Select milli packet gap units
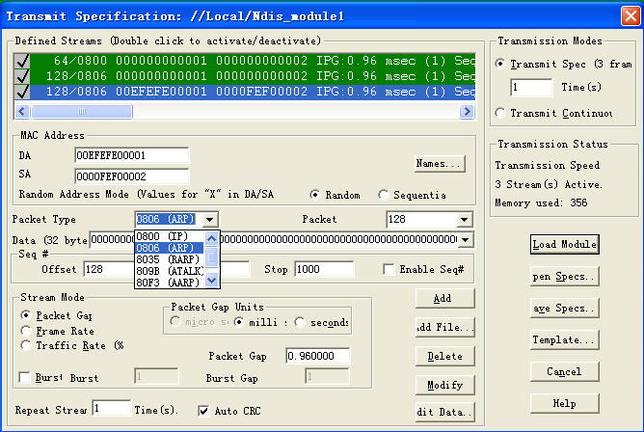The width and height of the screenshot is (644, 432). point(239,322)
